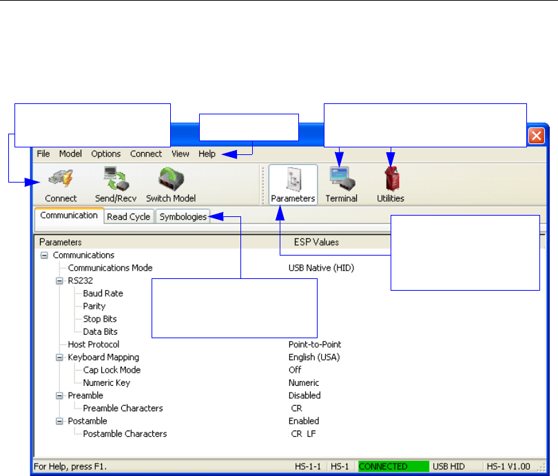
Task: Select the Data Bits parameter
Action: (x=100, y=332)
